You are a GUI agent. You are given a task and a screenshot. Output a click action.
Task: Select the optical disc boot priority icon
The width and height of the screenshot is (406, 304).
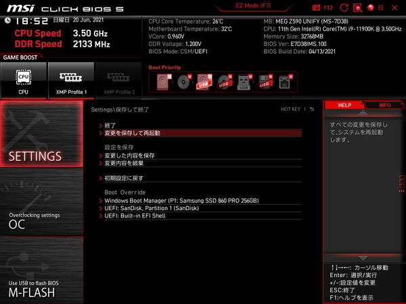[x=184, y=82]
